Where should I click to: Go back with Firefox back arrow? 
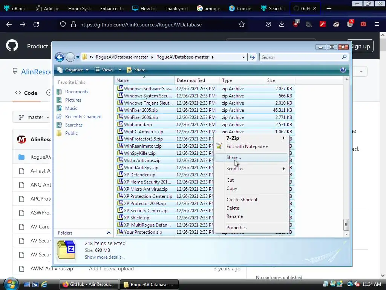pyautogui.click(x=9, y=25)
